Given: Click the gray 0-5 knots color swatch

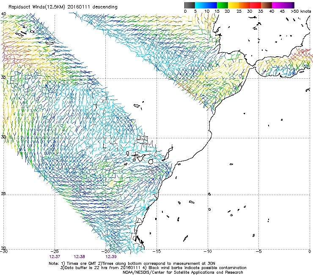Looking at the screenshot, I should (189, 5).
